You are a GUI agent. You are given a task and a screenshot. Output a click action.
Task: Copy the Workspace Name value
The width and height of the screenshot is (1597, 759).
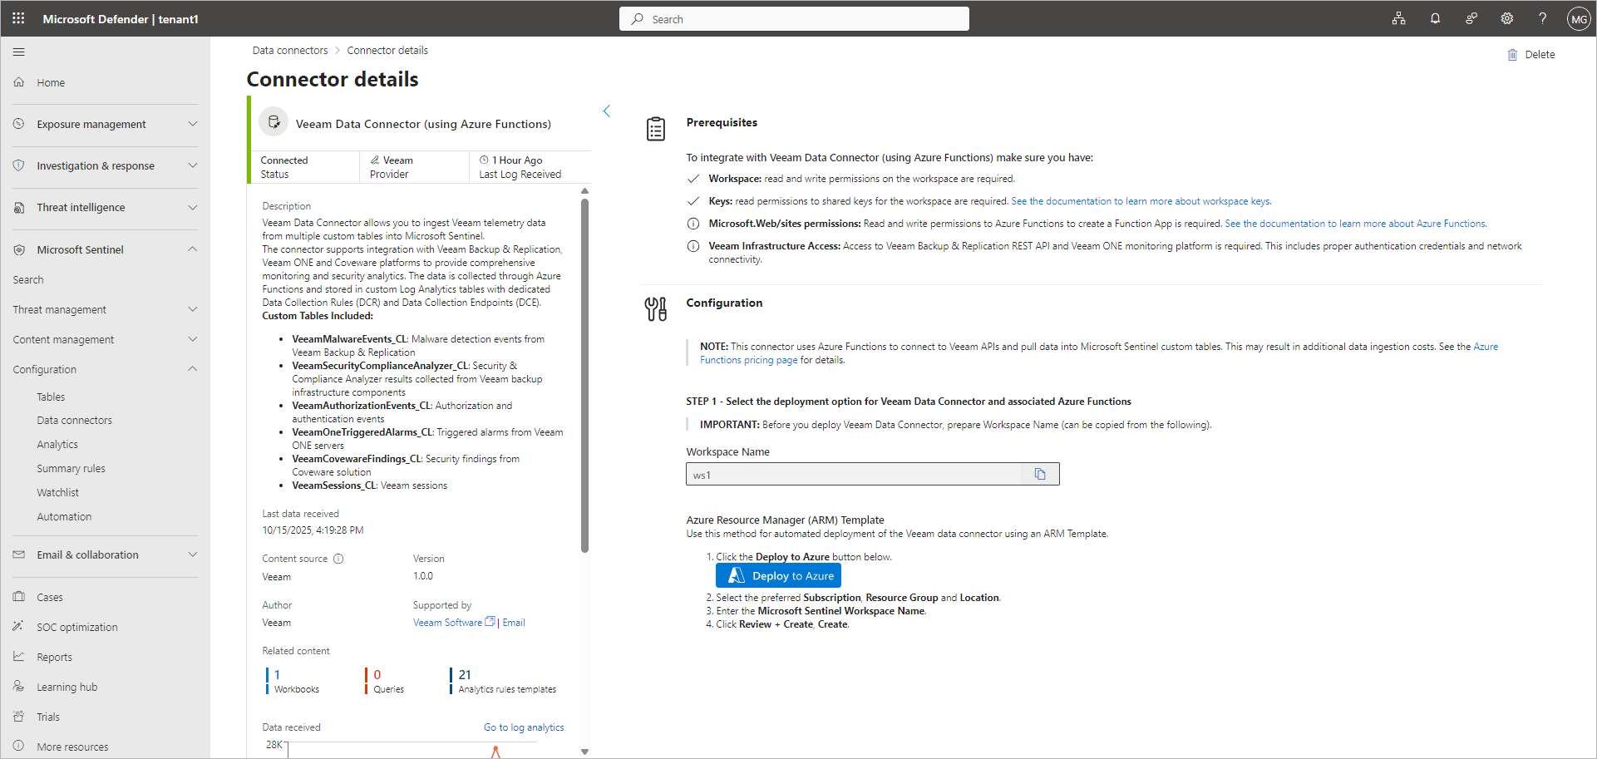1040,474
